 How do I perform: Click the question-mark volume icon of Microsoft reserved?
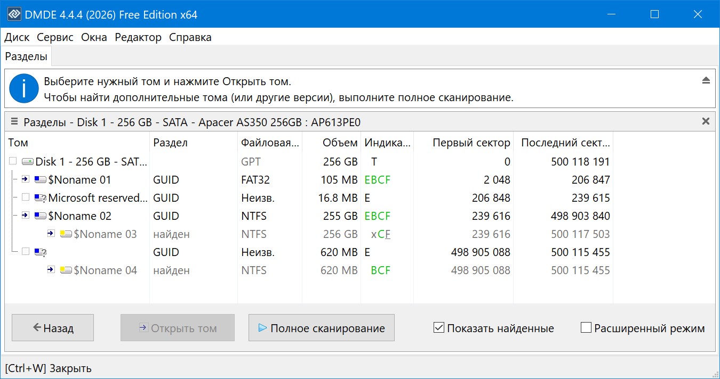point(40,197)
